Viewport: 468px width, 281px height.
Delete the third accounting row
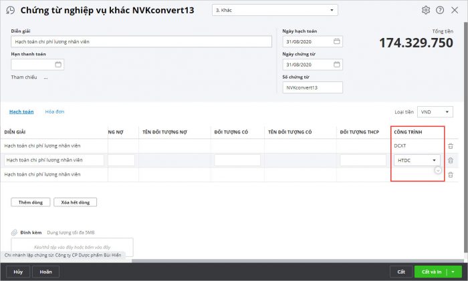[x=451, y=175]
